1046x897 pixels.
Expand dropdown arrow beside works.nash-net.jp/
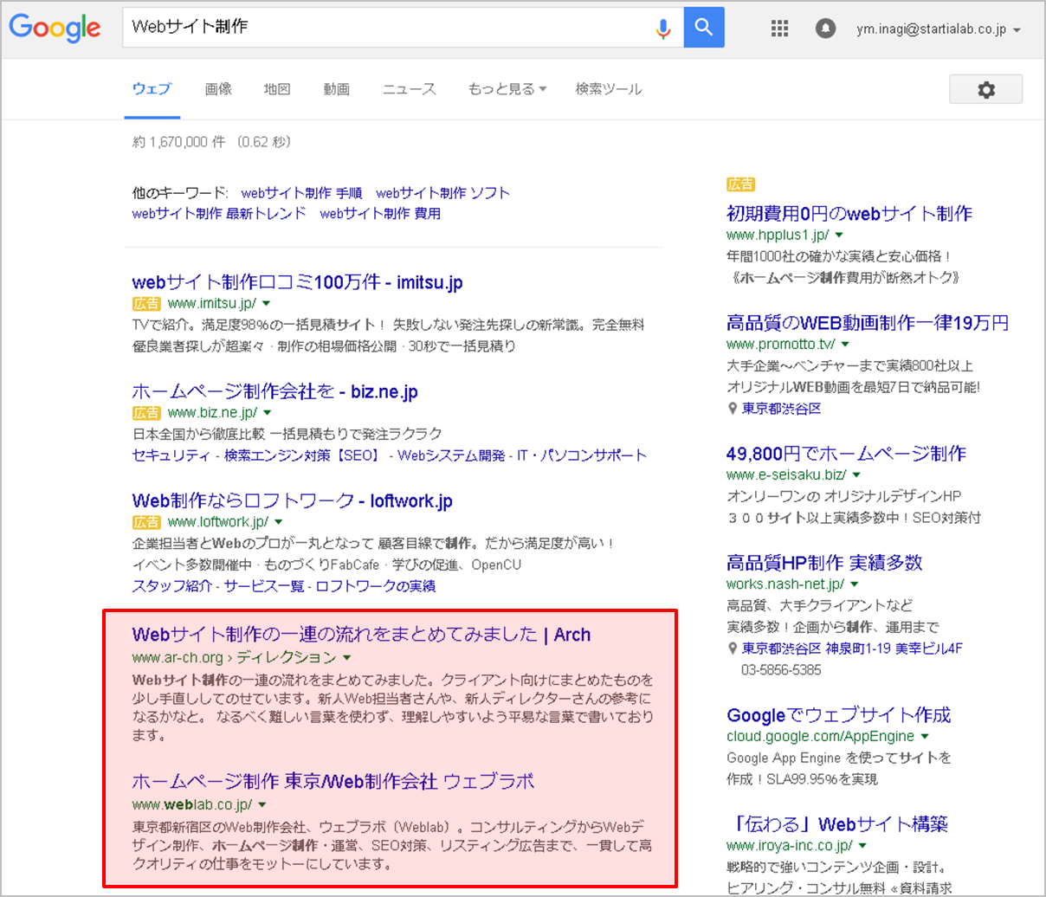(854, 584)
